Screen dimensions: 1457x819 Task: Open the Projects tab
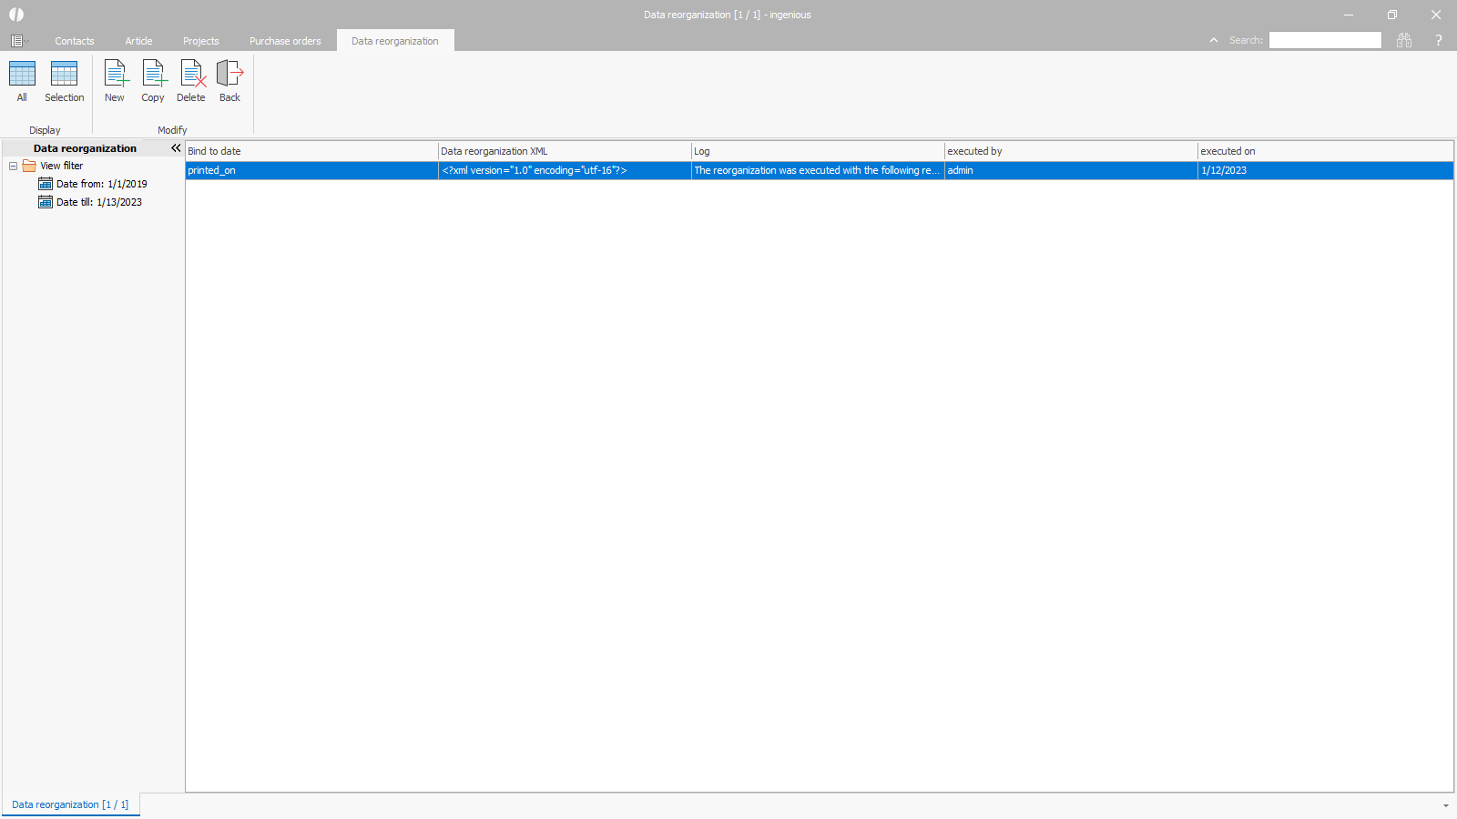(200, 41)
